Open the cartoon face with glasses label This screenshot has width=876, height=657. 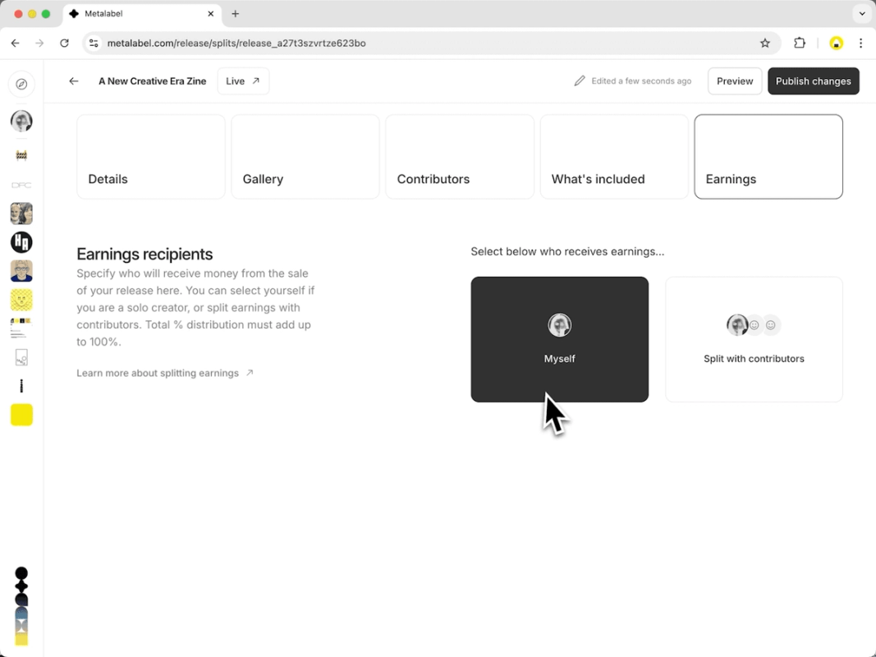pyautogui.click(x=21, y=271)
